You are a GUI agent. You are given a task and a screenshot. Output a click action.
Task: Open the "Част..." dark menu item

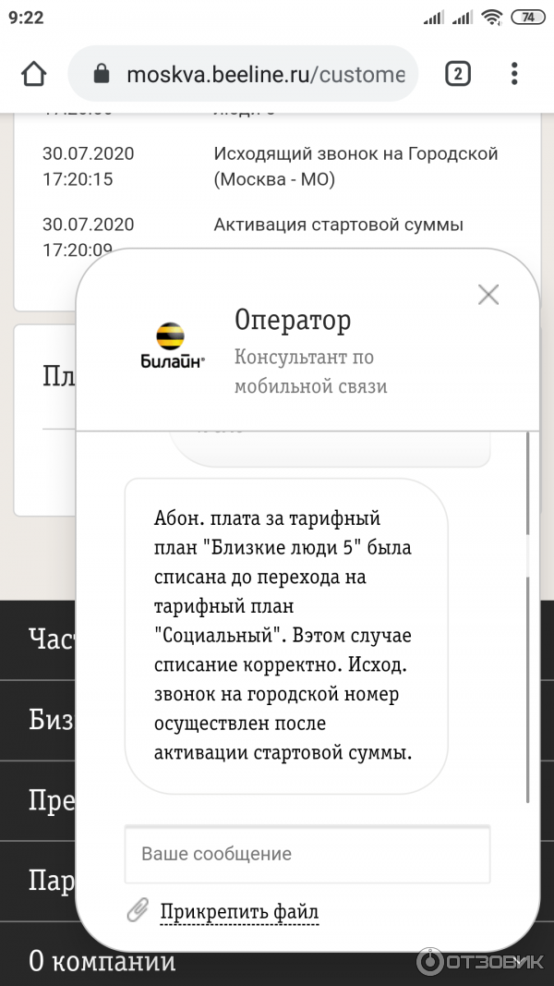coord(46,639)
